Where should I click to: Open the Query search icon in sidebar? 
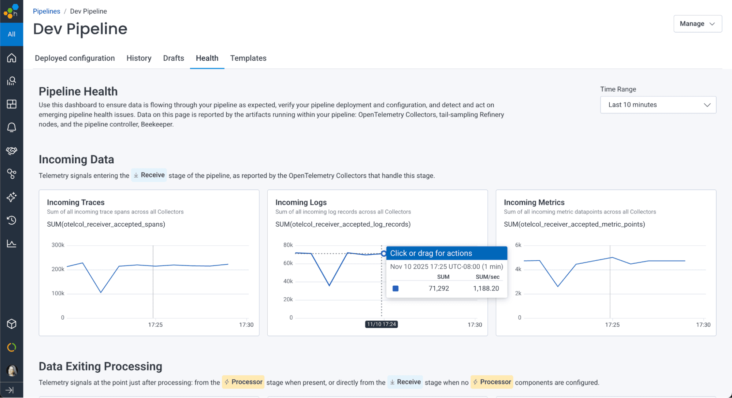tap(11, 81)
